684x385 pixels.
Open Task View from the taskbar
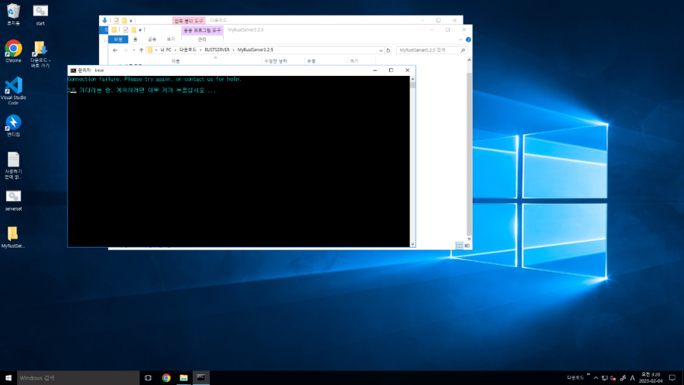tap(148, 377)
